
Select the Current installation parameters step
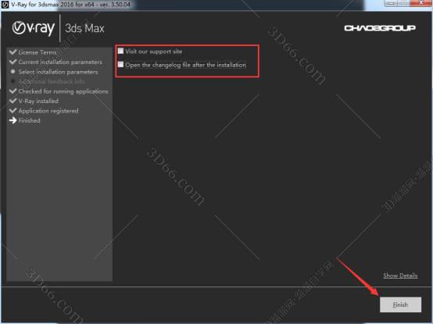coord(60,62)
